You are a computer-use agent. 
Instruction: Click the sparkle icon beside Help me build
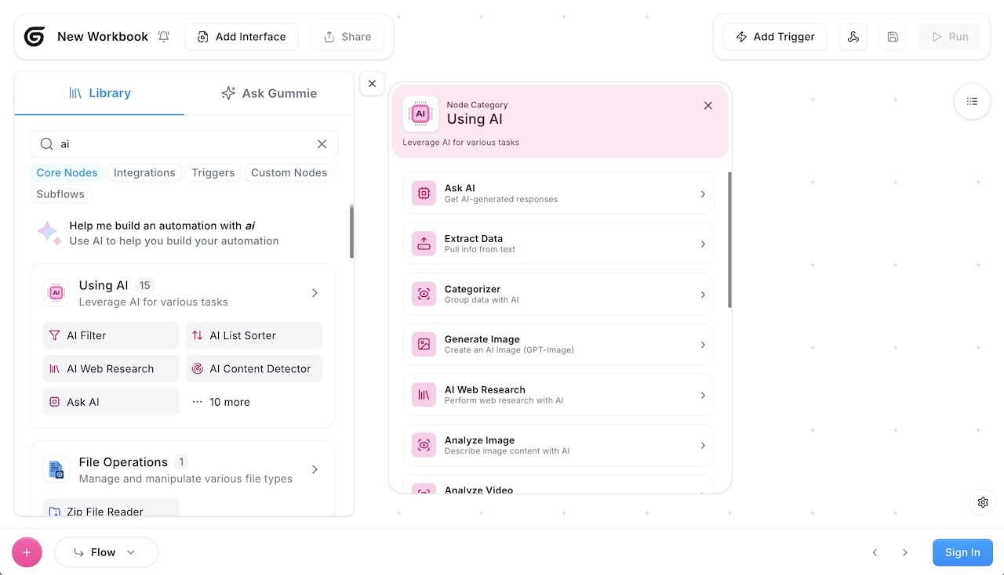pos(49,233)
